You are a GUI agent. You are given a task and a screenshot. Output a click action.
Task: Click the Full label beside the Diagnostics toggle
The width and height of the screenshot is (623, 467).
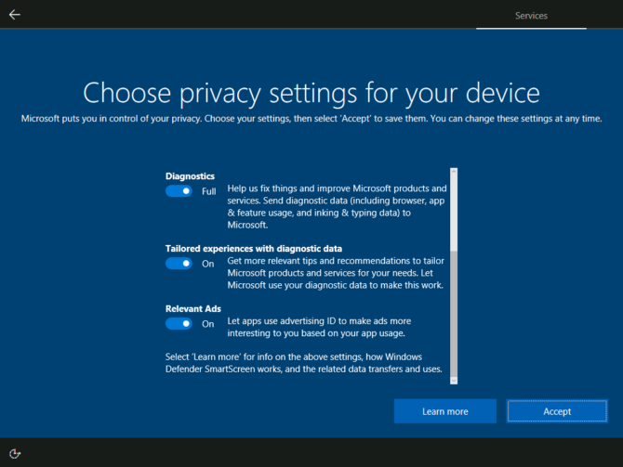[x=208, y=191]
